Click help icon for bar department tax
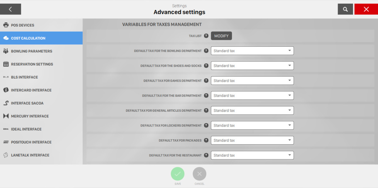This screenshot has width=378, height=188. pos(206,95)
